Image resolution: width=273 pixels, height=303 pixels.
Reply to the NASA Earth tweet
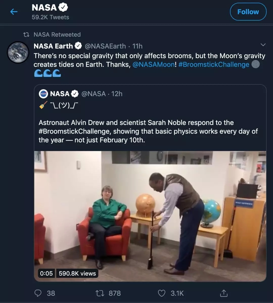pyautogui.click(x=38, y=293)
